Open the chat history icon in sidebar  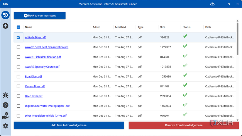click(x=5, y=15)
